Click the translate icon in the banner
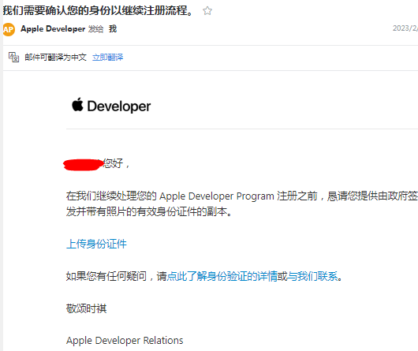Viewport: 418px width, 351px height. pos(13,57)
